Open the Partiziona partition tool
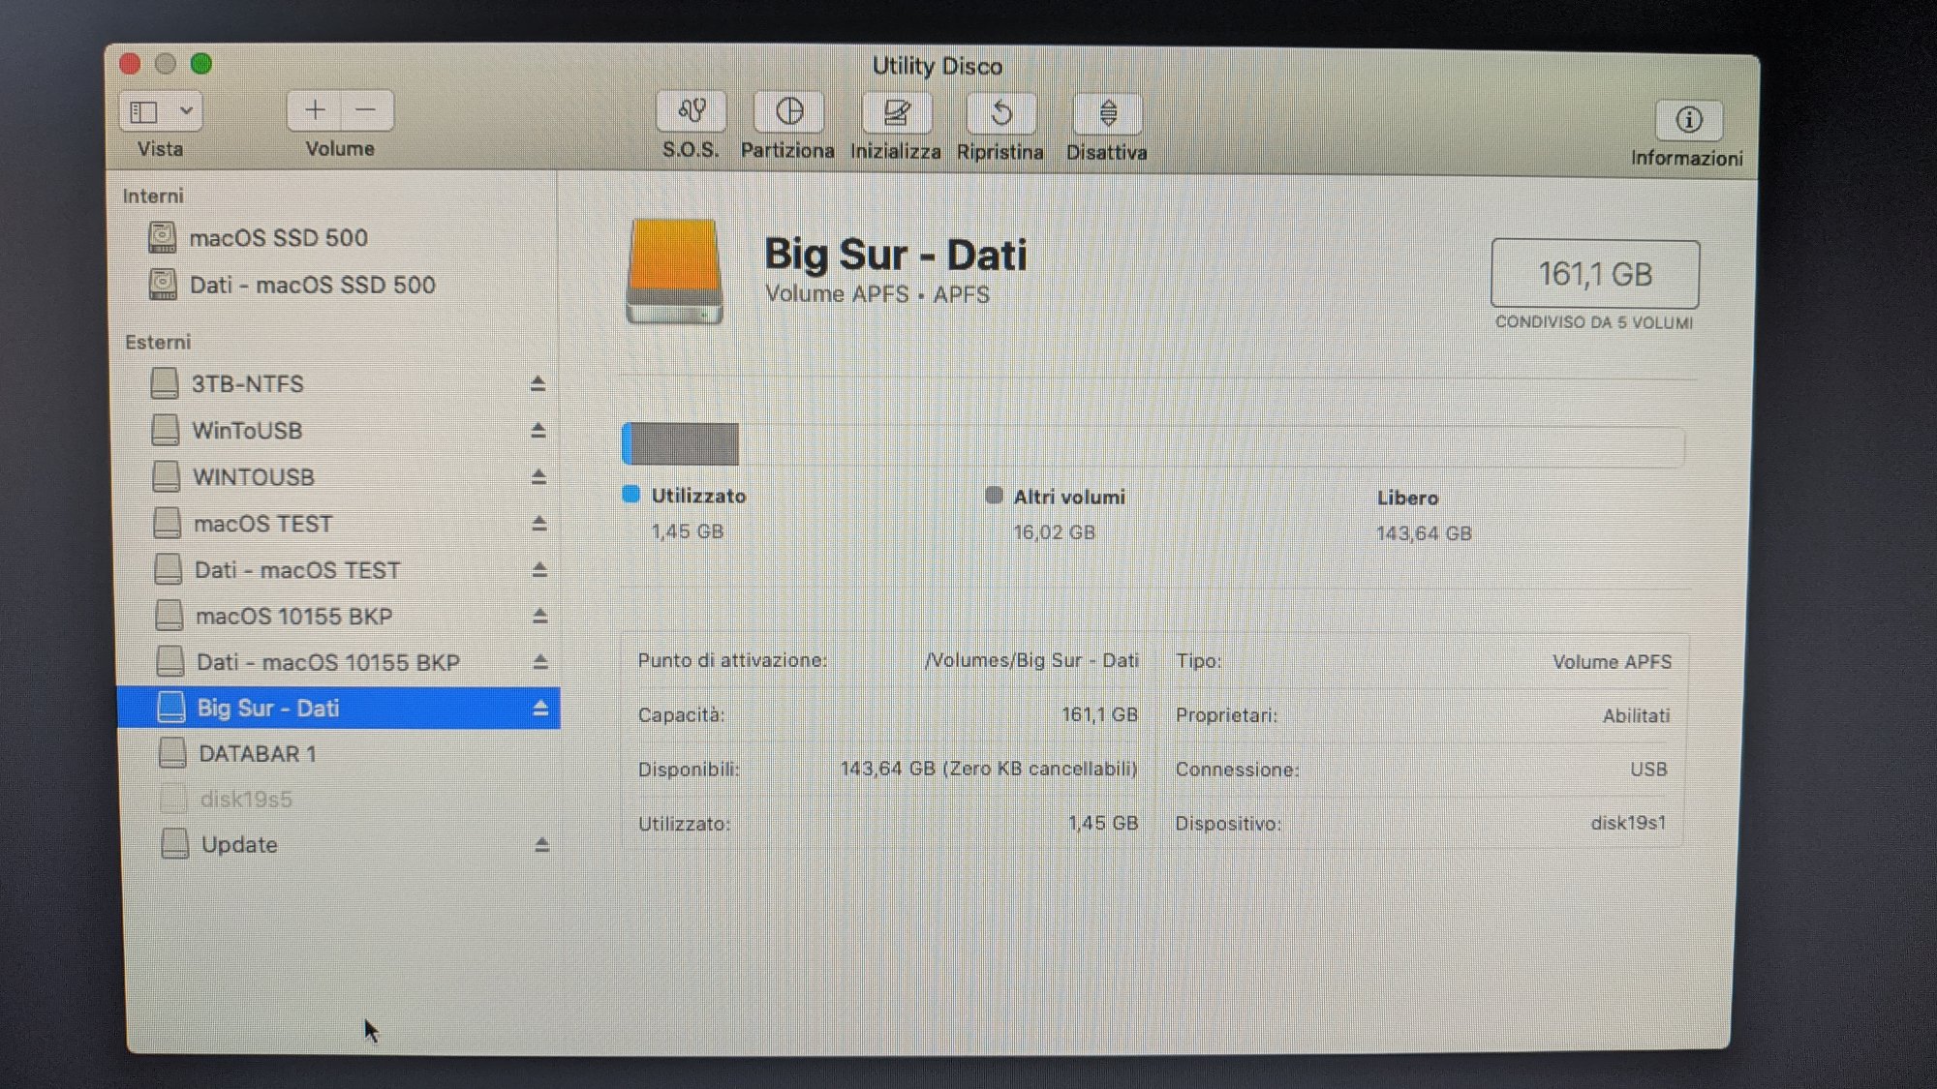 [789, 112]
